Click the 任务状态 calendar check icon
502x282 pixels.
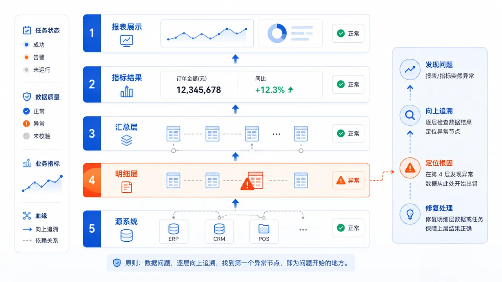click(27, 30)
